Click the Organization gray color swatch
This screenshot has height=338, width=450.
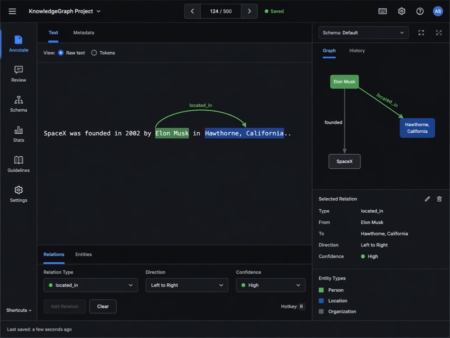[321, 311]
